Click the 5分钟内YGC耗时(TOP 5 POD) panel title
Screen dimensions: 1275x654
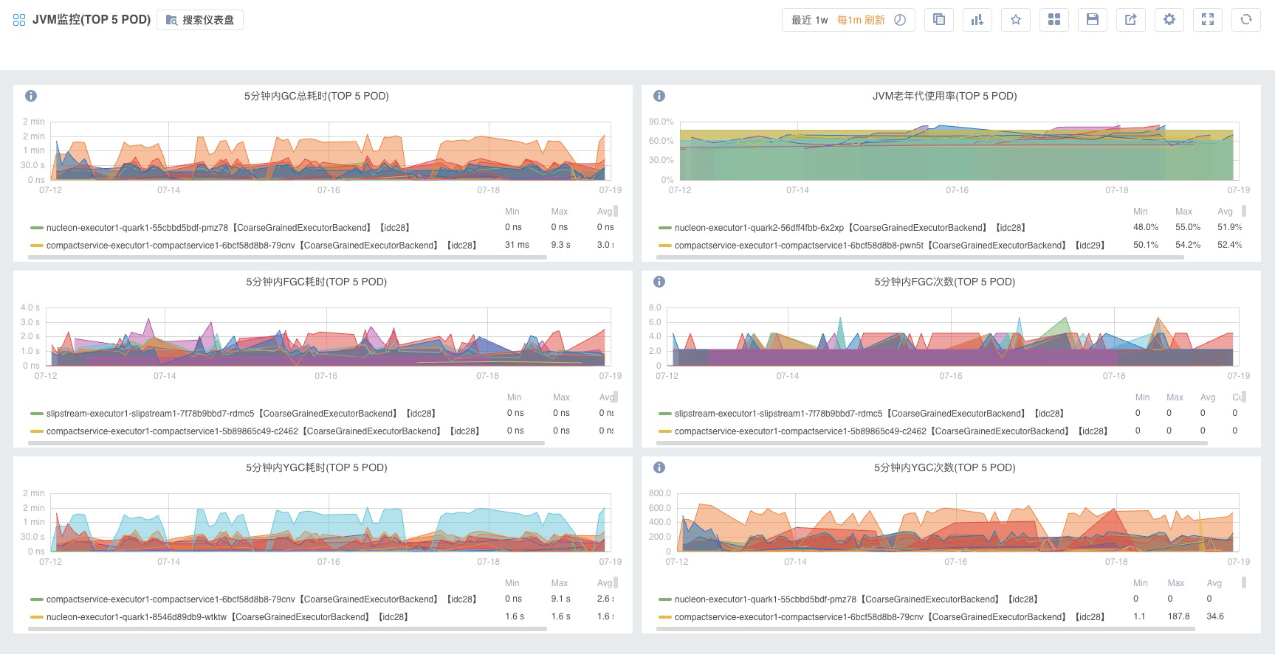coord(317,467)
